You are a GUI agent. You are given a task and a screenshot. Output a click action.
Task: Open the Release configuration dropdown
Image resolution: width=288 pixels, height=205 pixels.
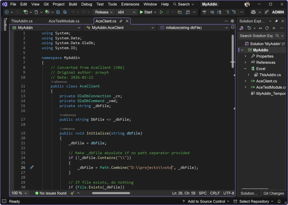coord(104,12)
